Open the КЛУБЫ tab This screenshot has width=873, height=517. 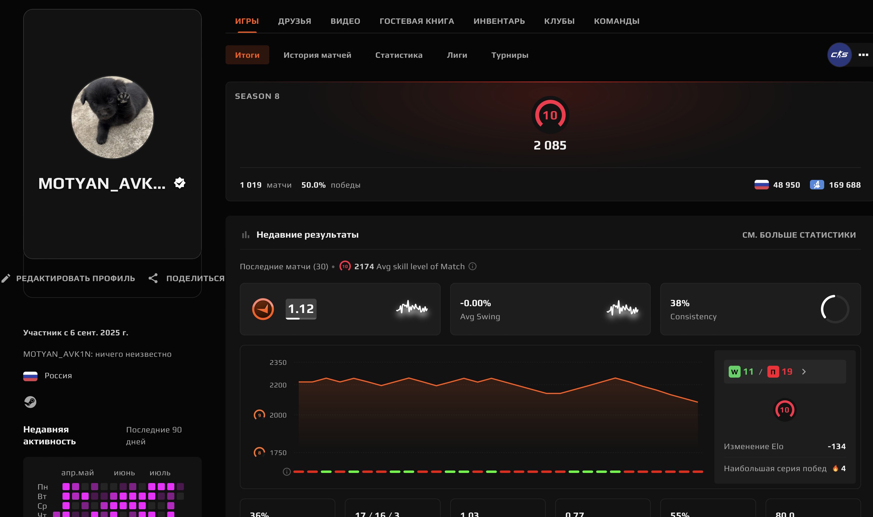coord(559,21)
